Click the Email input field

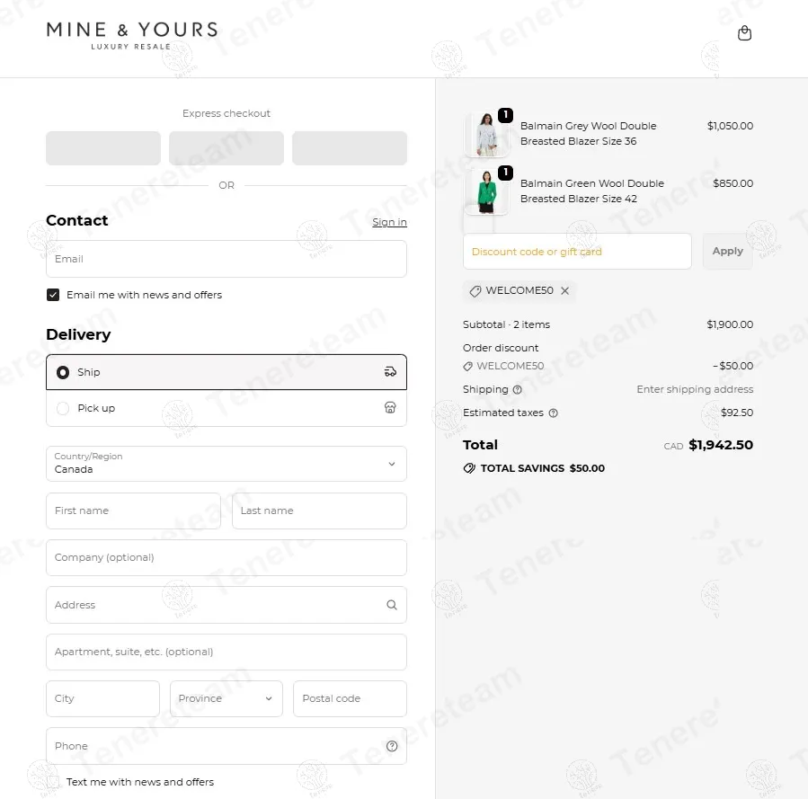click(226, 259)
